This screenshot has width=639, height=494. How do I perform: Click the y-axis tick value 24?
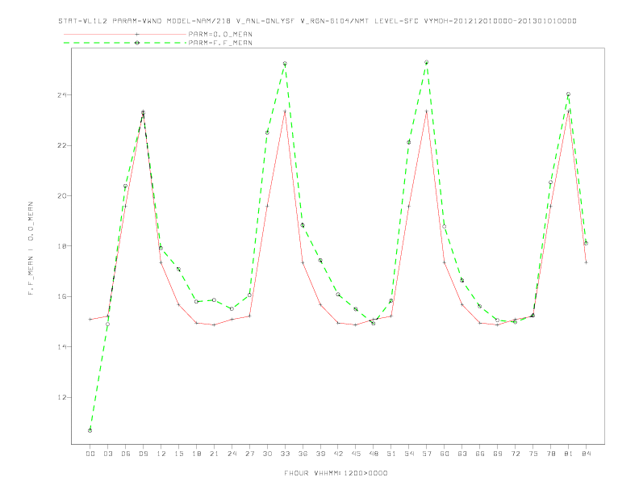62,95
